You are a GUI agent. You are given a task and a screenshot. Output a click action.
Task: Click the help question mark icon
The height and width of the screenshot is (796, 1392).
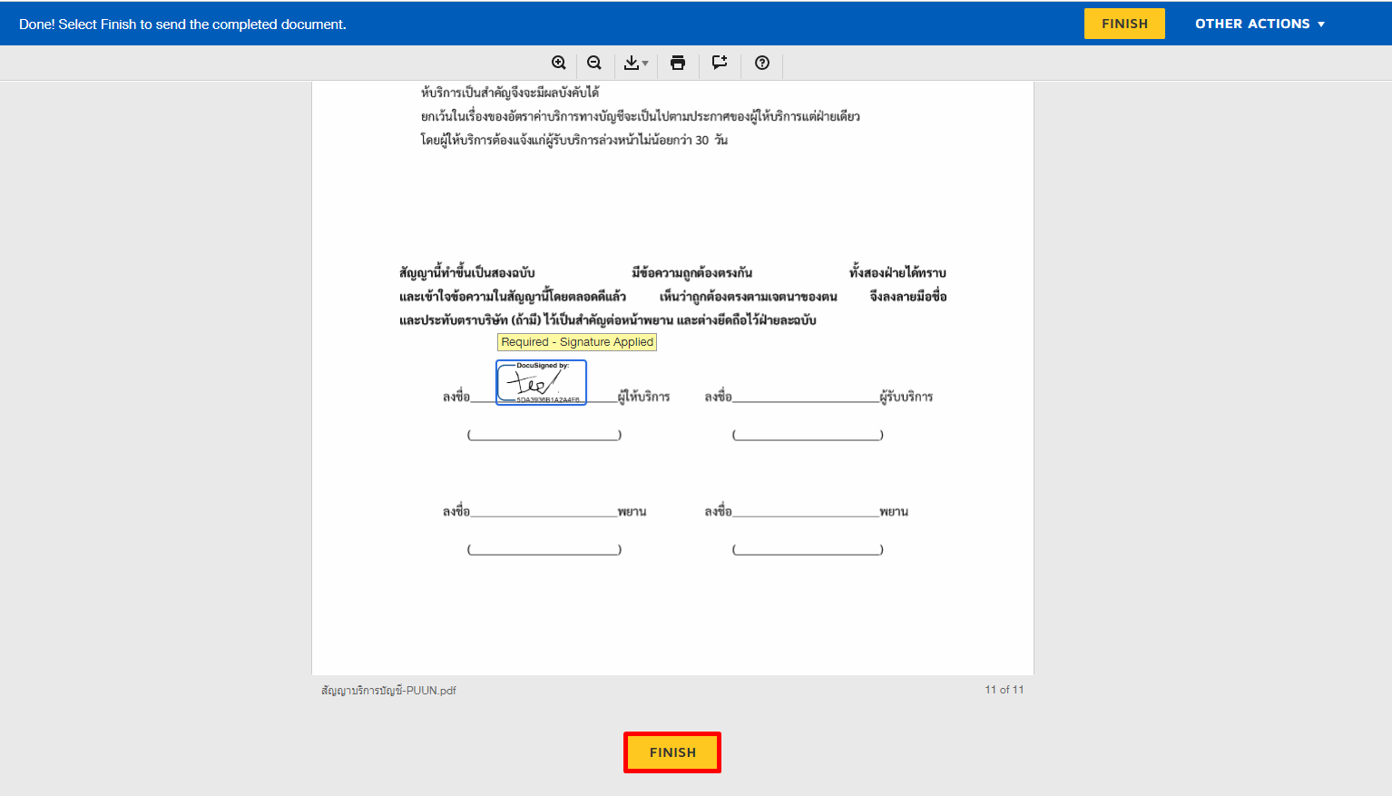point(761,64)
